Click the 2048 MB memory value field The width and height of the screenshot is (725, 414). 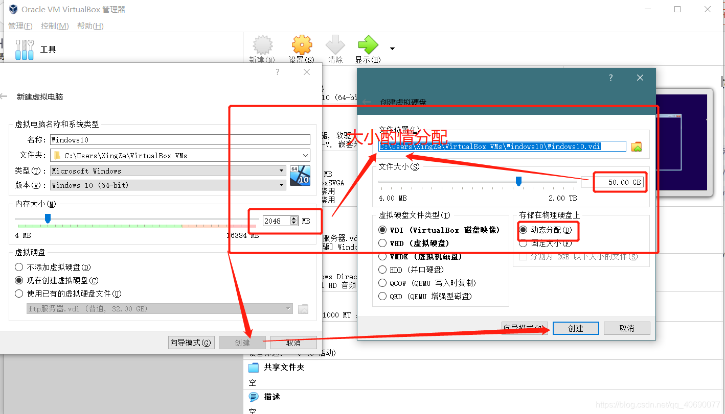click(x=277, y=221)
